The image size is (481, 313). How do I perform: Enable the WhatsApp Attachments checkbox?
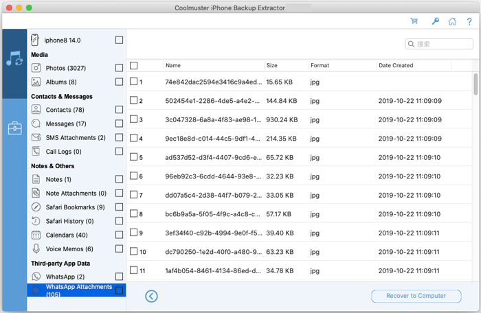(120, 290)
